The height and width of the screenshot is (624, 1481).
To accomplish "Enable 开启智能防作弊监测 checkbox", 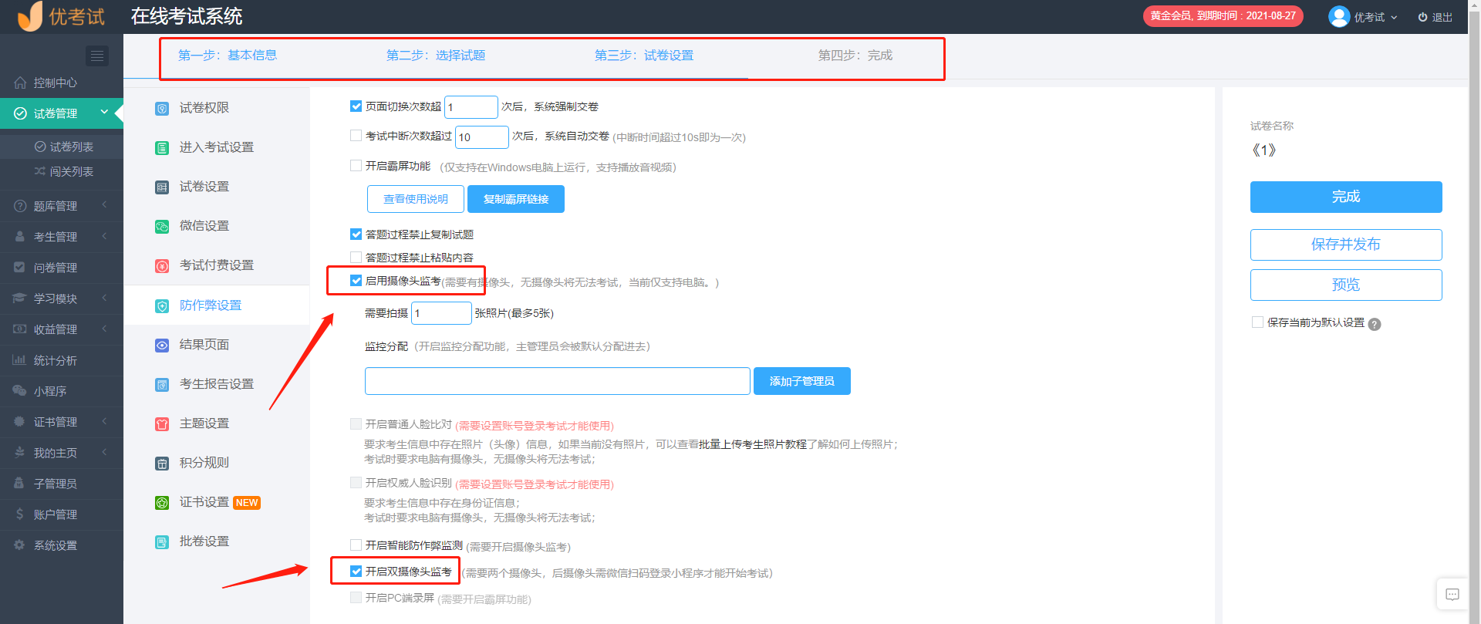I will tap(356, 545).
